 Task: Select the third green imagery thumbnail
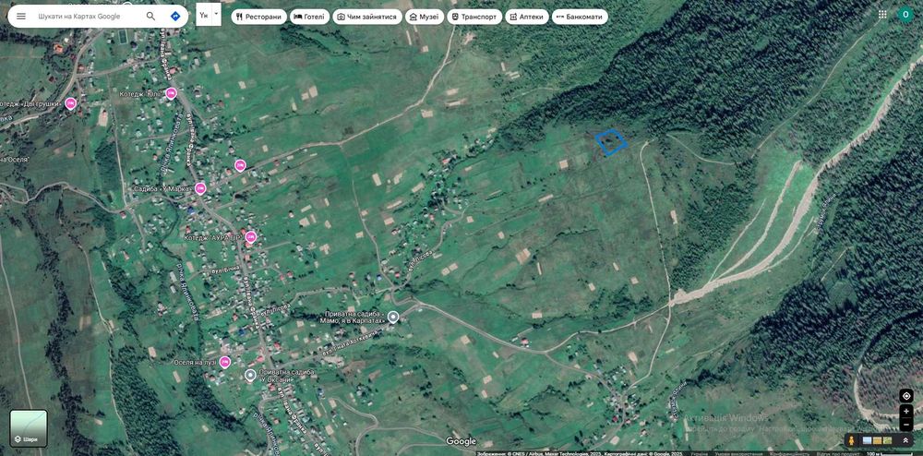(886, 440)
